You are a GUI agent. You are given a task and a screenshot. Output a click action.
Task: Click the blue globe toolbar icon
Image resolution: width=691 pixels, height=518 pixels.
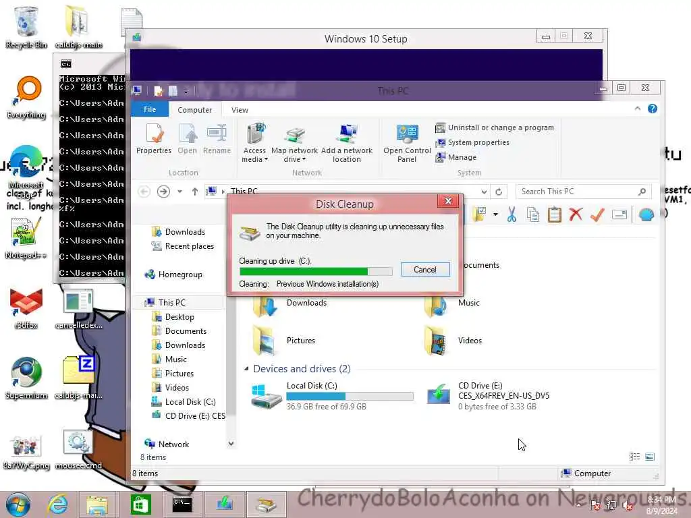click(x=646, y=215)
